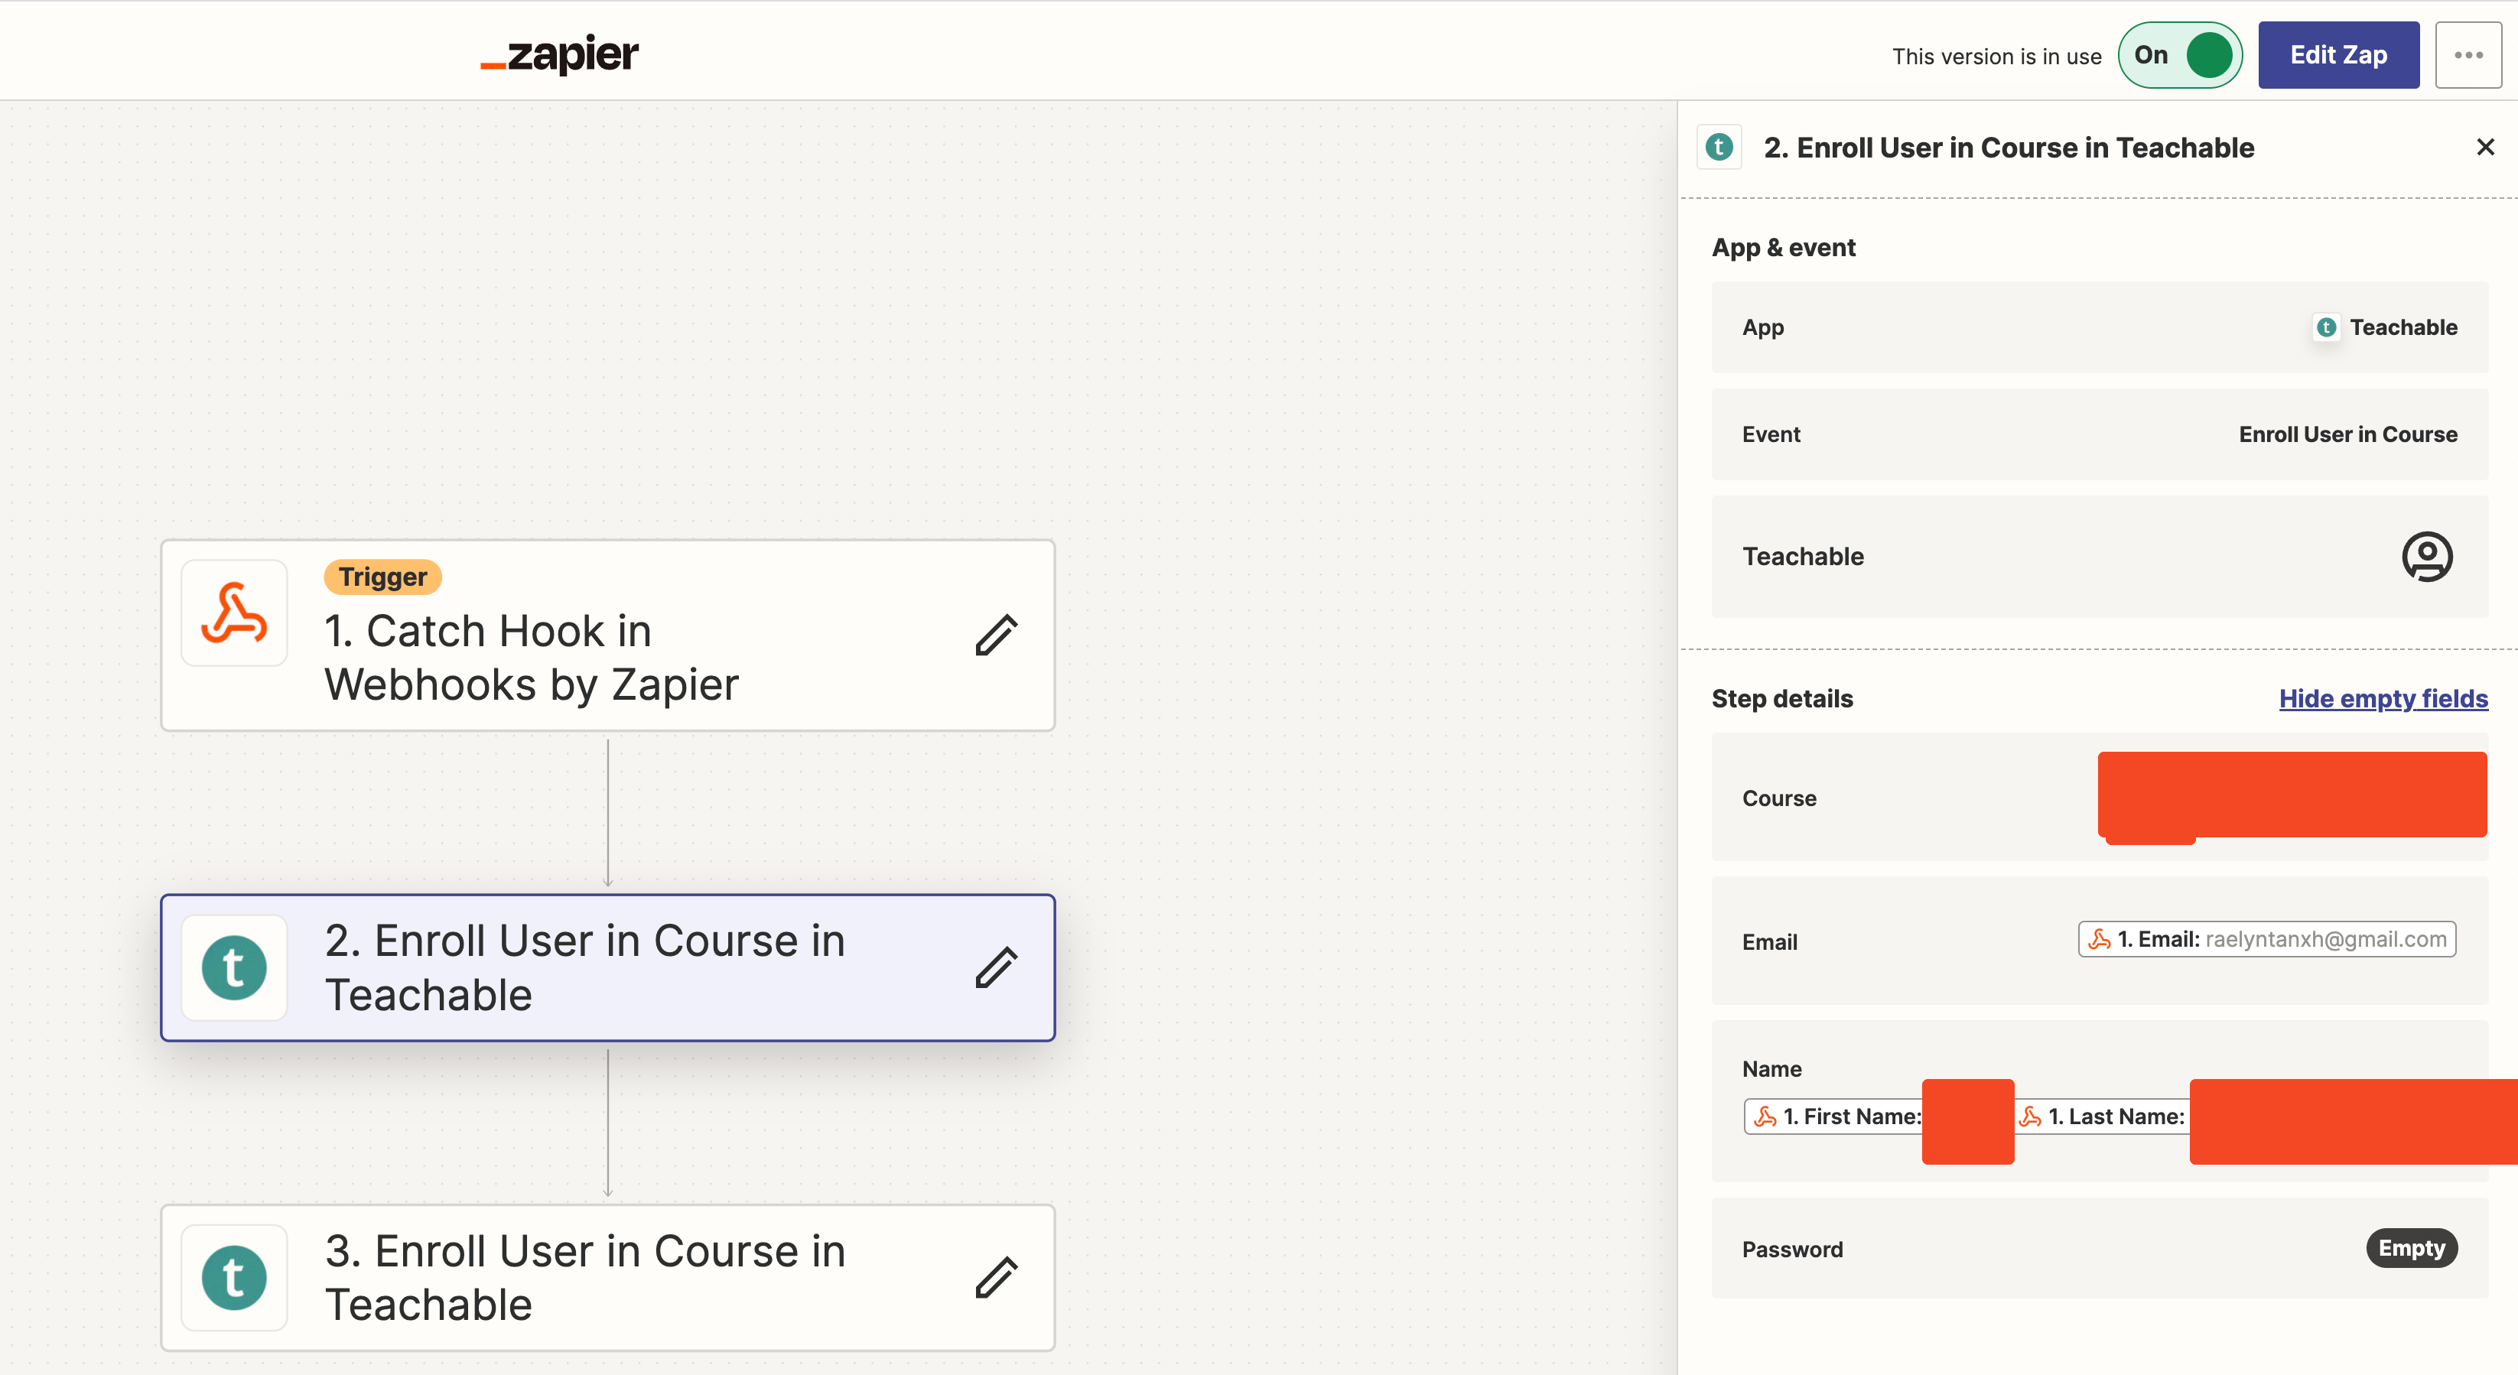Click the Course field label
This screenshot has height=1375, width=2518.
1779,798
